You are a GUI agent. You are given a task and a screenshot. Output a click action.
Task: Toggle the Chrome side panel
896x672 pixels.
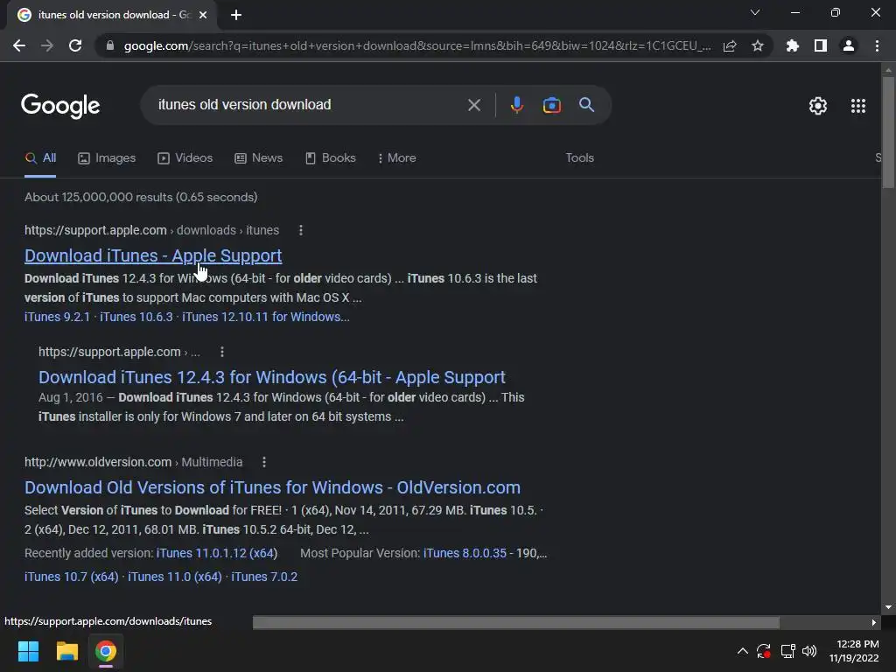[821, 45]
